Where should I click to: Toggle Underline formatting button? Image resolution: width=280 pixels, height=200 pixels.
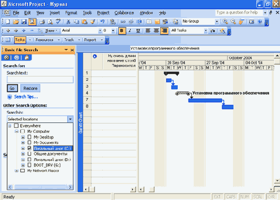[138, 30]
